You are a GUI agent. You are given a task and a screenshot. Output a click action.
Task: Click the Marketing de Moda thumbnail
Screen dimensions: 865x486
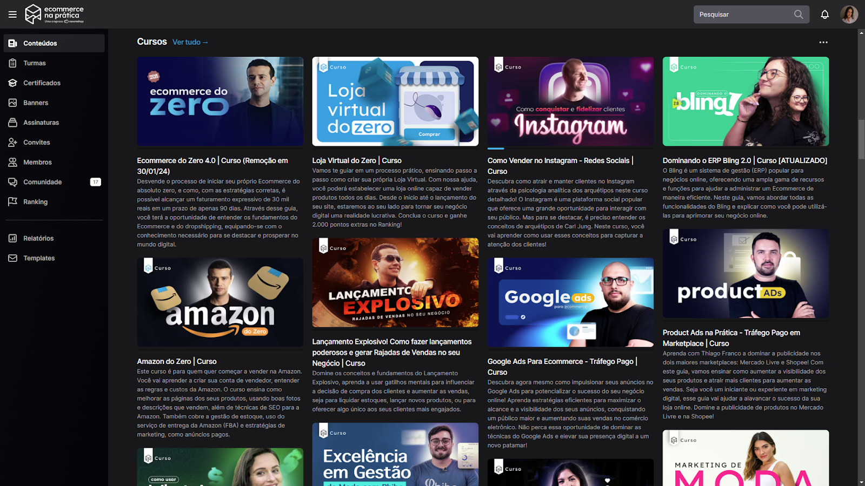746,458
